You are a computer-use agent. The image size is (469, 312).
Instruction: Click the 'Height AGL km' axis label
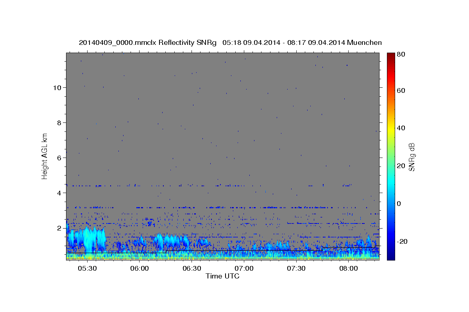point(45,156)
